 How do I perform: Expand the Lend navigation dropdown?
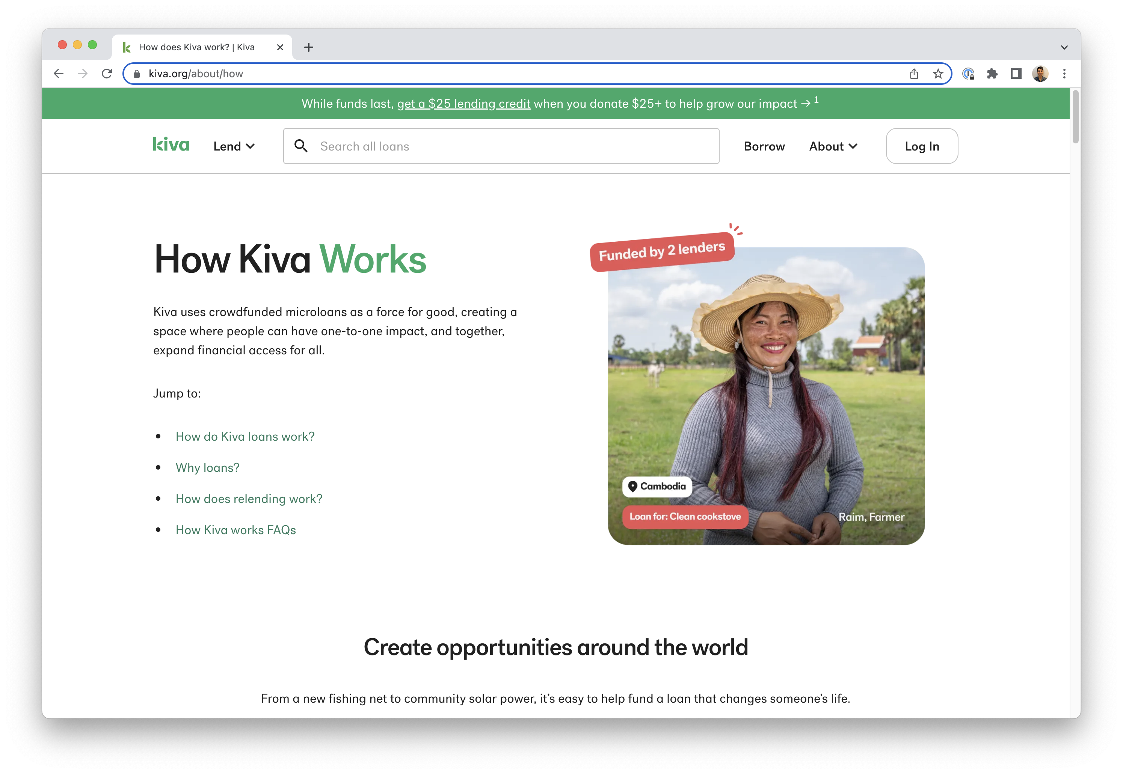234,146
